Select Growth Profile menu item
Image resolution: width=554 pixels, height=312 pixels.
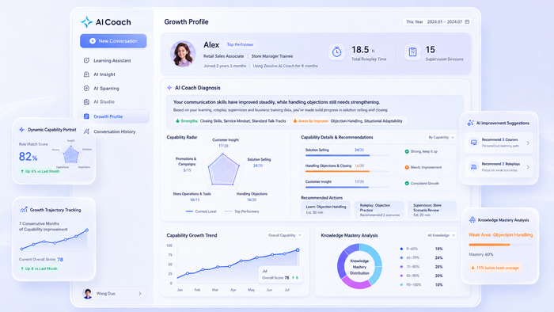click(113, 116)
